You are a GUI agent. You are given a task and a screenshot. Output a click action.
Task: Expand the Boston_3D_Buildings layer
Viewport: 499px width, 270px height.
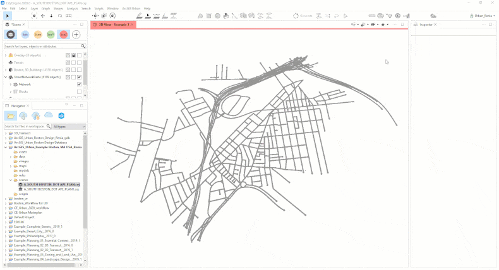(x=6, y=70)
